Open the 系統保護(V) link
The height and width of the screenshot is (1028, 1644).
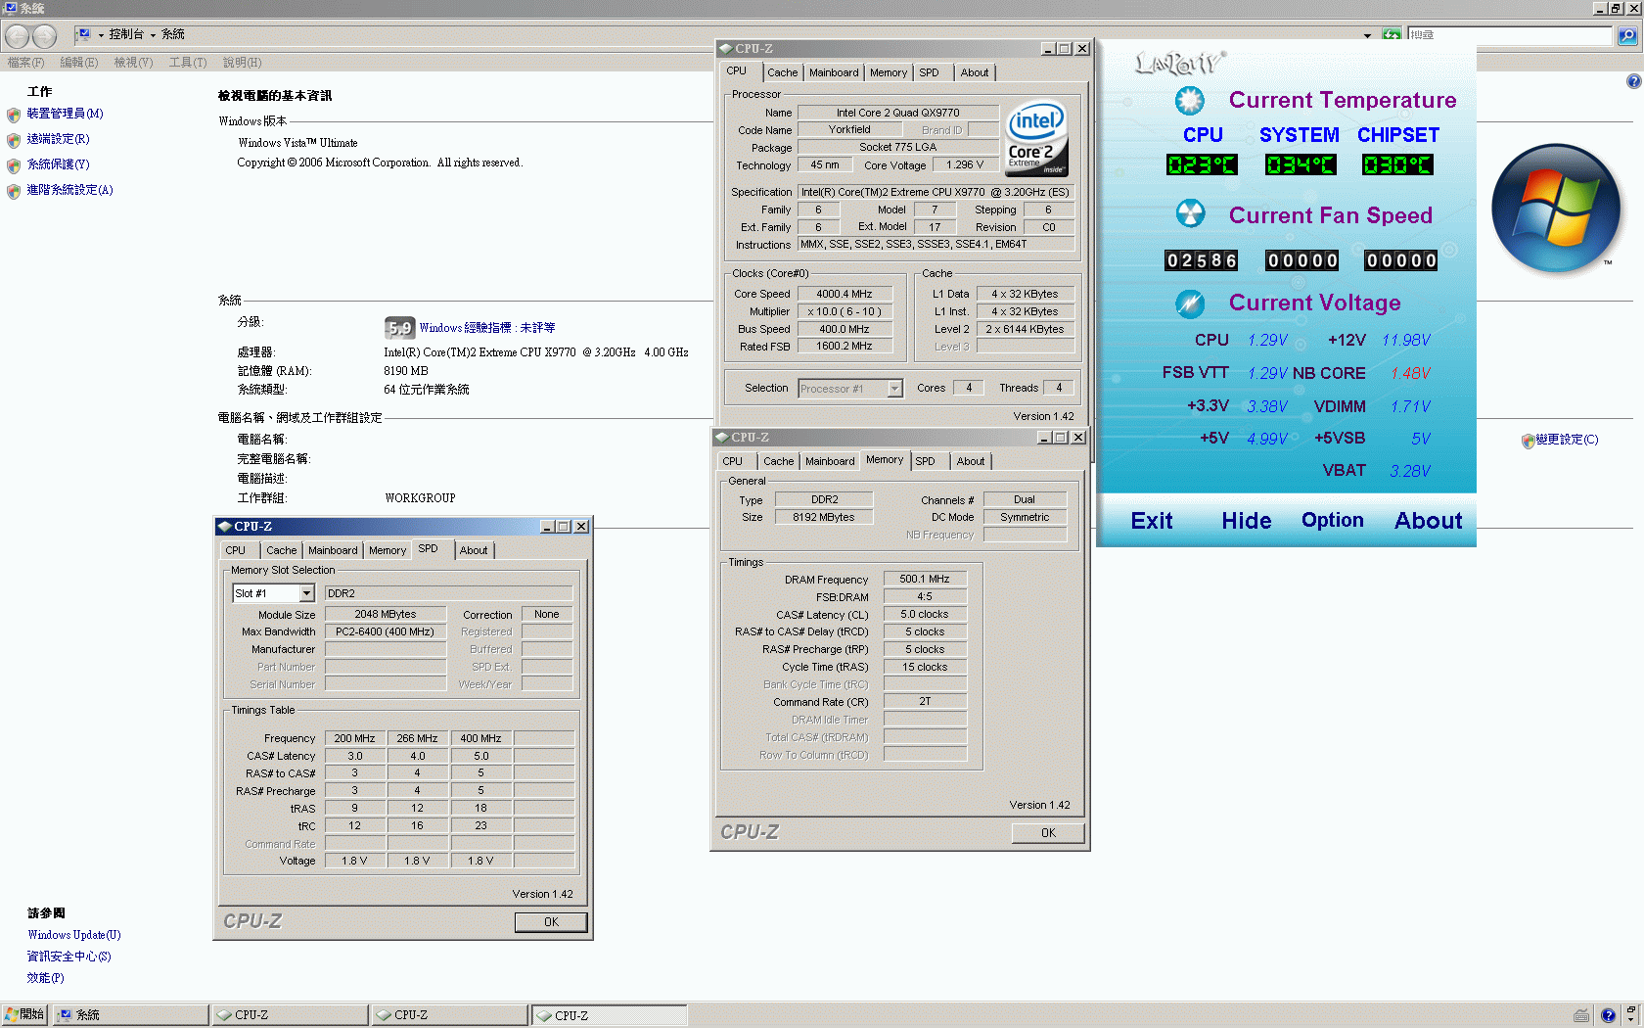(x=58, y=164)
